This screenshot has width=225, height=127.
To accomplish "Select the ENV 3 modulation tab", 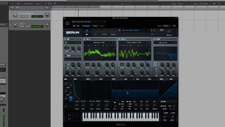I will pos(101,79).
